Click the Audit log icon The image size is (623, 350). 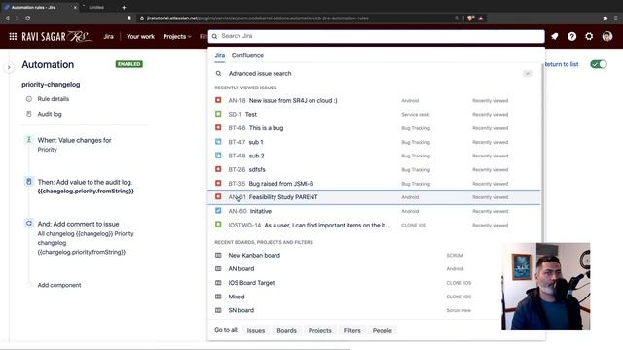coord(29,114)
